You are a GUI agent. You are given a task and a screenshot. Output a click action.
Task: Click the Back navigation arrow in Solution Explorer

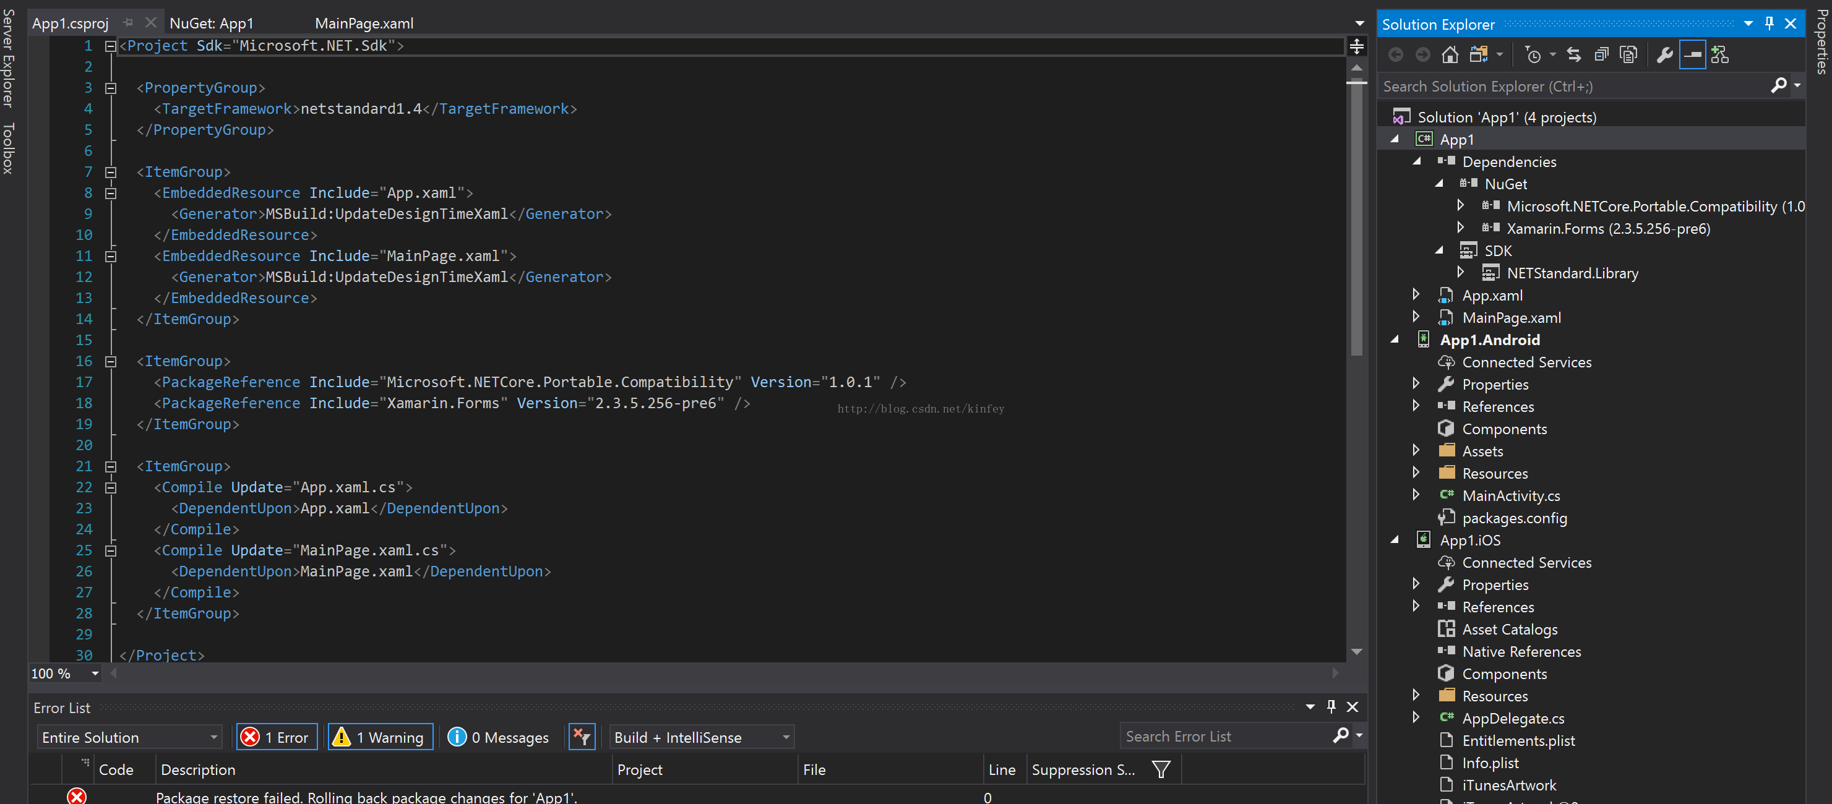[x=1395, y=55]
